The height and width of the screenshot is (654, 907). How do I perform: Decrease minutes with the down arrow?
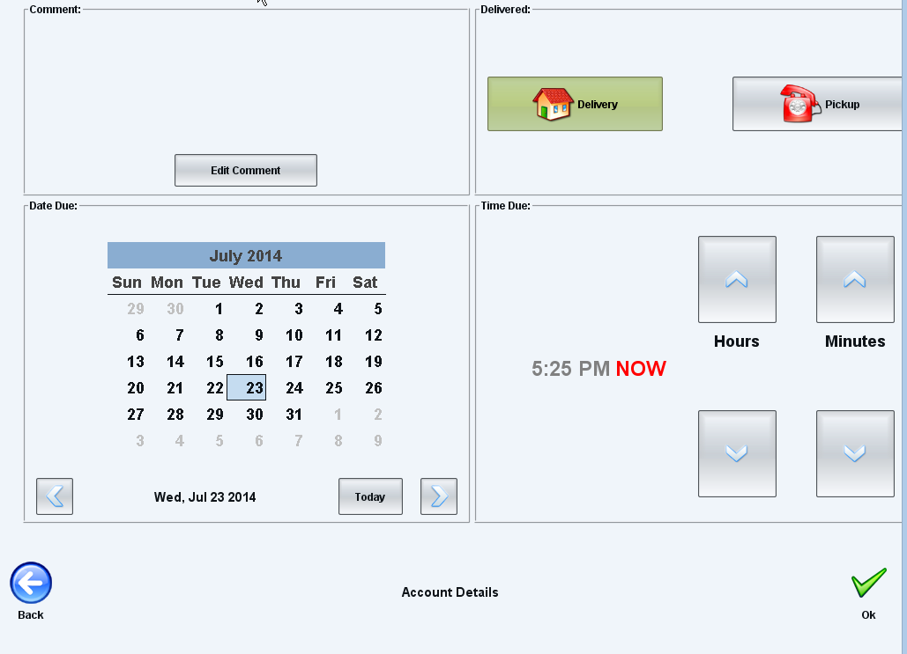pos(855,453)
